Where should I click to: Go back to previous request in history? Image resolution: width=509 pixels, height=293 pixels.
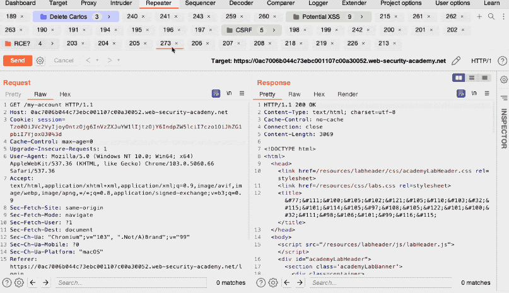(x=88, y=60)
